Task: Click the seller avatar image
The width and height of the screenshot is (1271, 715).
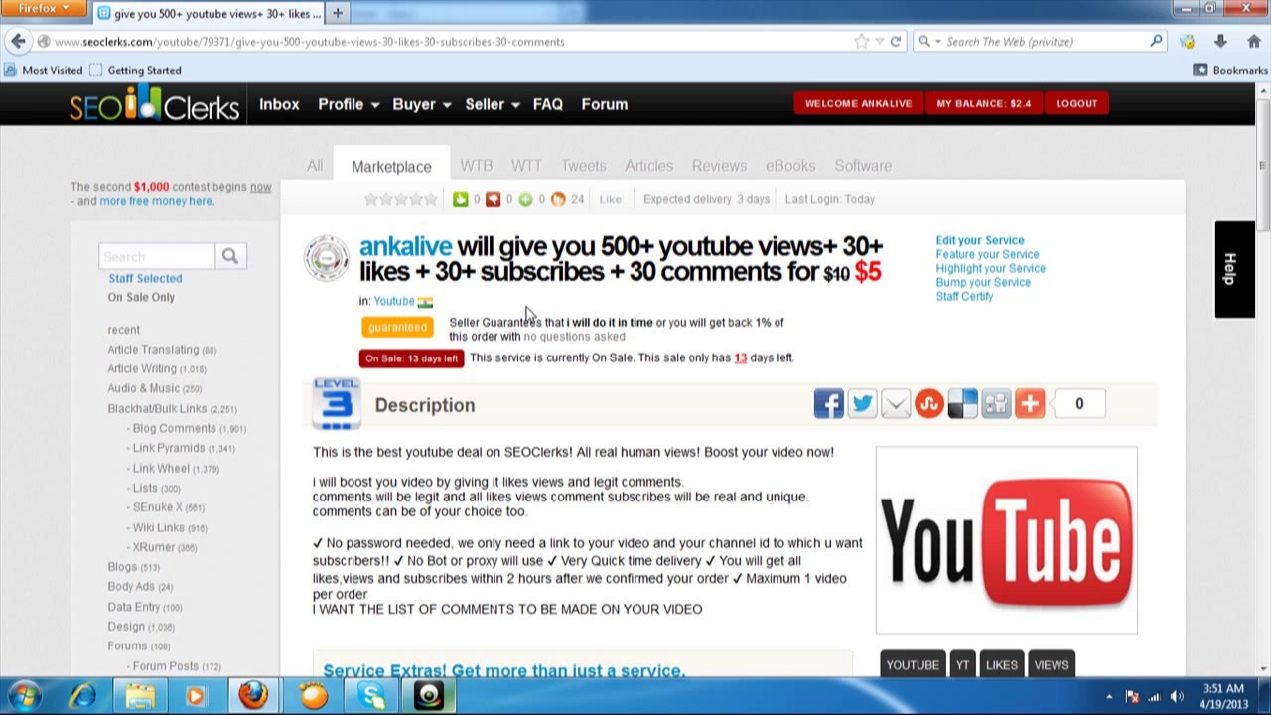Action: (x=327, y=258)
